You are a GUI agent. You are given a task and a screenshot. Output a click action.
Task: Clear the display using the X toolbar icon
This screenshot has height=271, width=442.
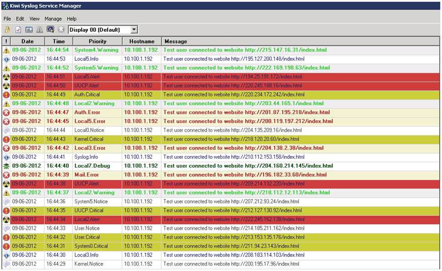point(60,29)
